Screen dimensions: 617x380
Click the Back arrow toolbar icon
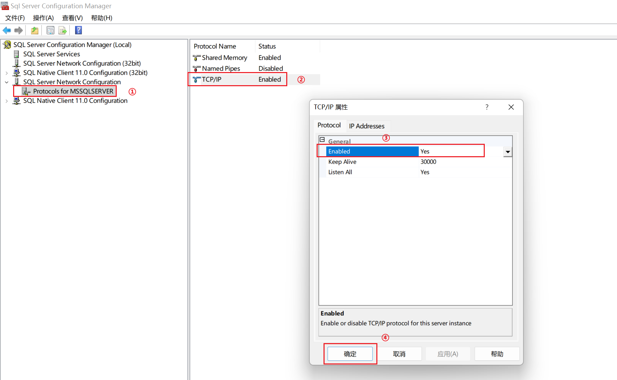click(x=7, y=30)
